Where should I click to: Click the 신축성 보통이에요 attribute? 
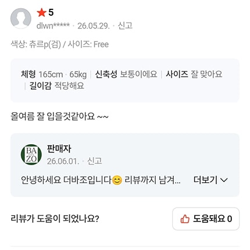pos(126,74)
